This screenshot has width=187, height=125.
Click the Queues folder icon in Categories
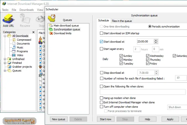click(x=9, y=71)
